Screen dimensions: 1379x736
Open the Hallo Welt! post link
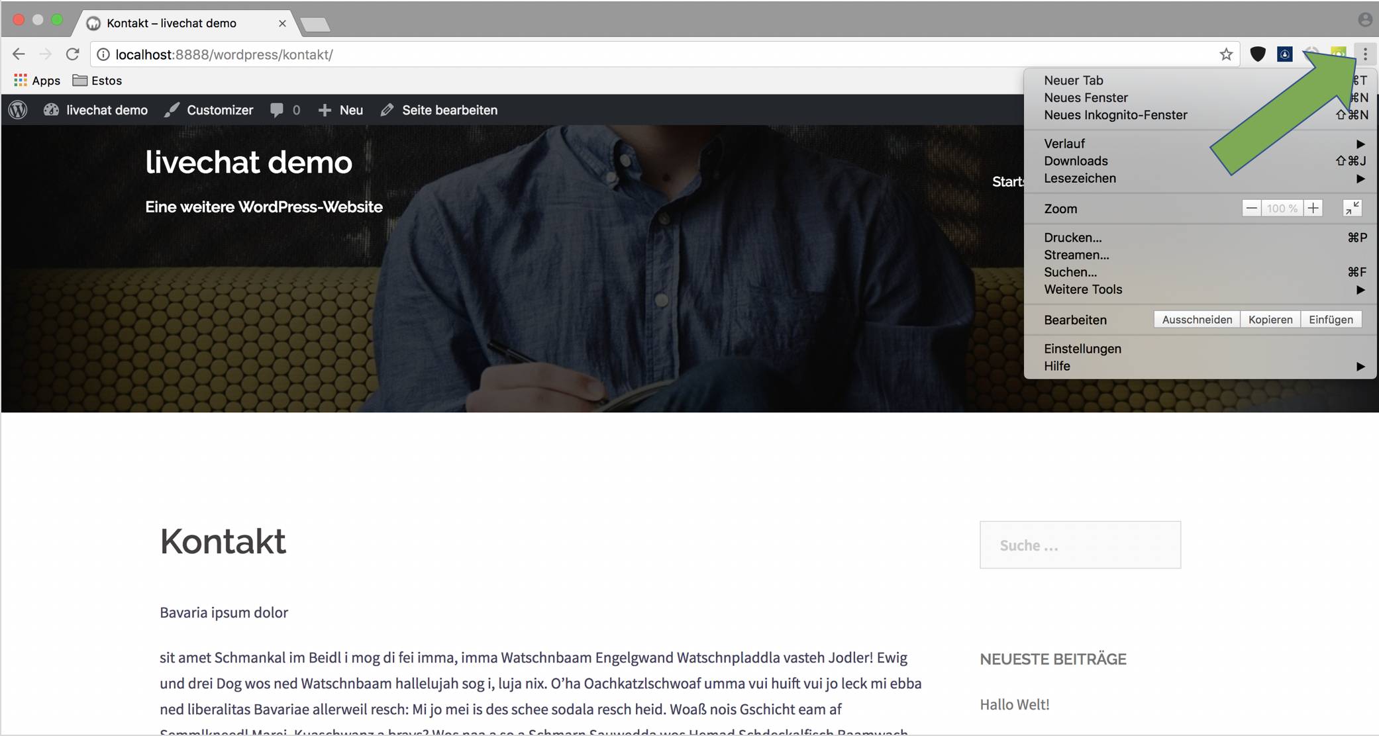(x=1014, y=704)
